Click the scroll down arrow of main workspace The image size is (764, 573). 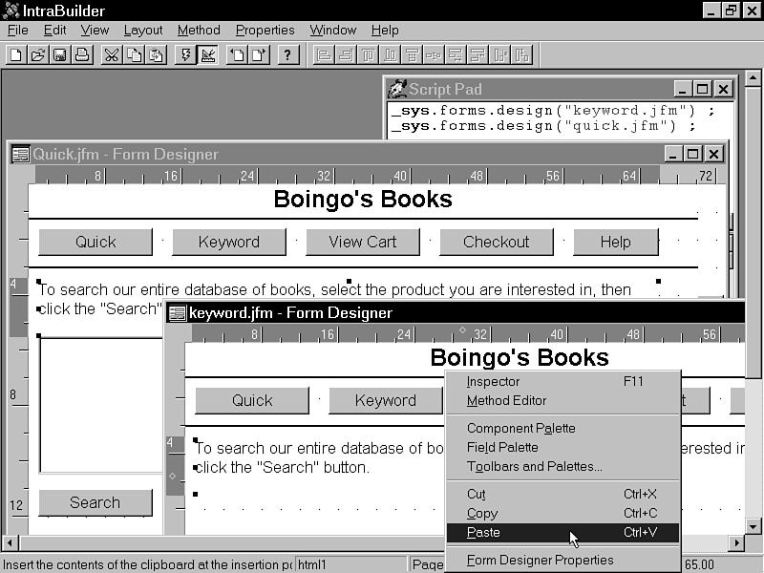(753, 526)
